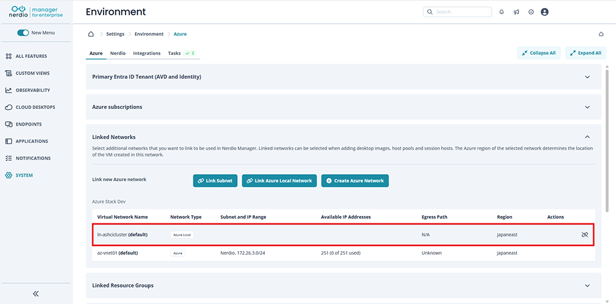The image size is (616, 304).
Task: Click the Unknown egress path cell
Action: [x=431, y=253]
